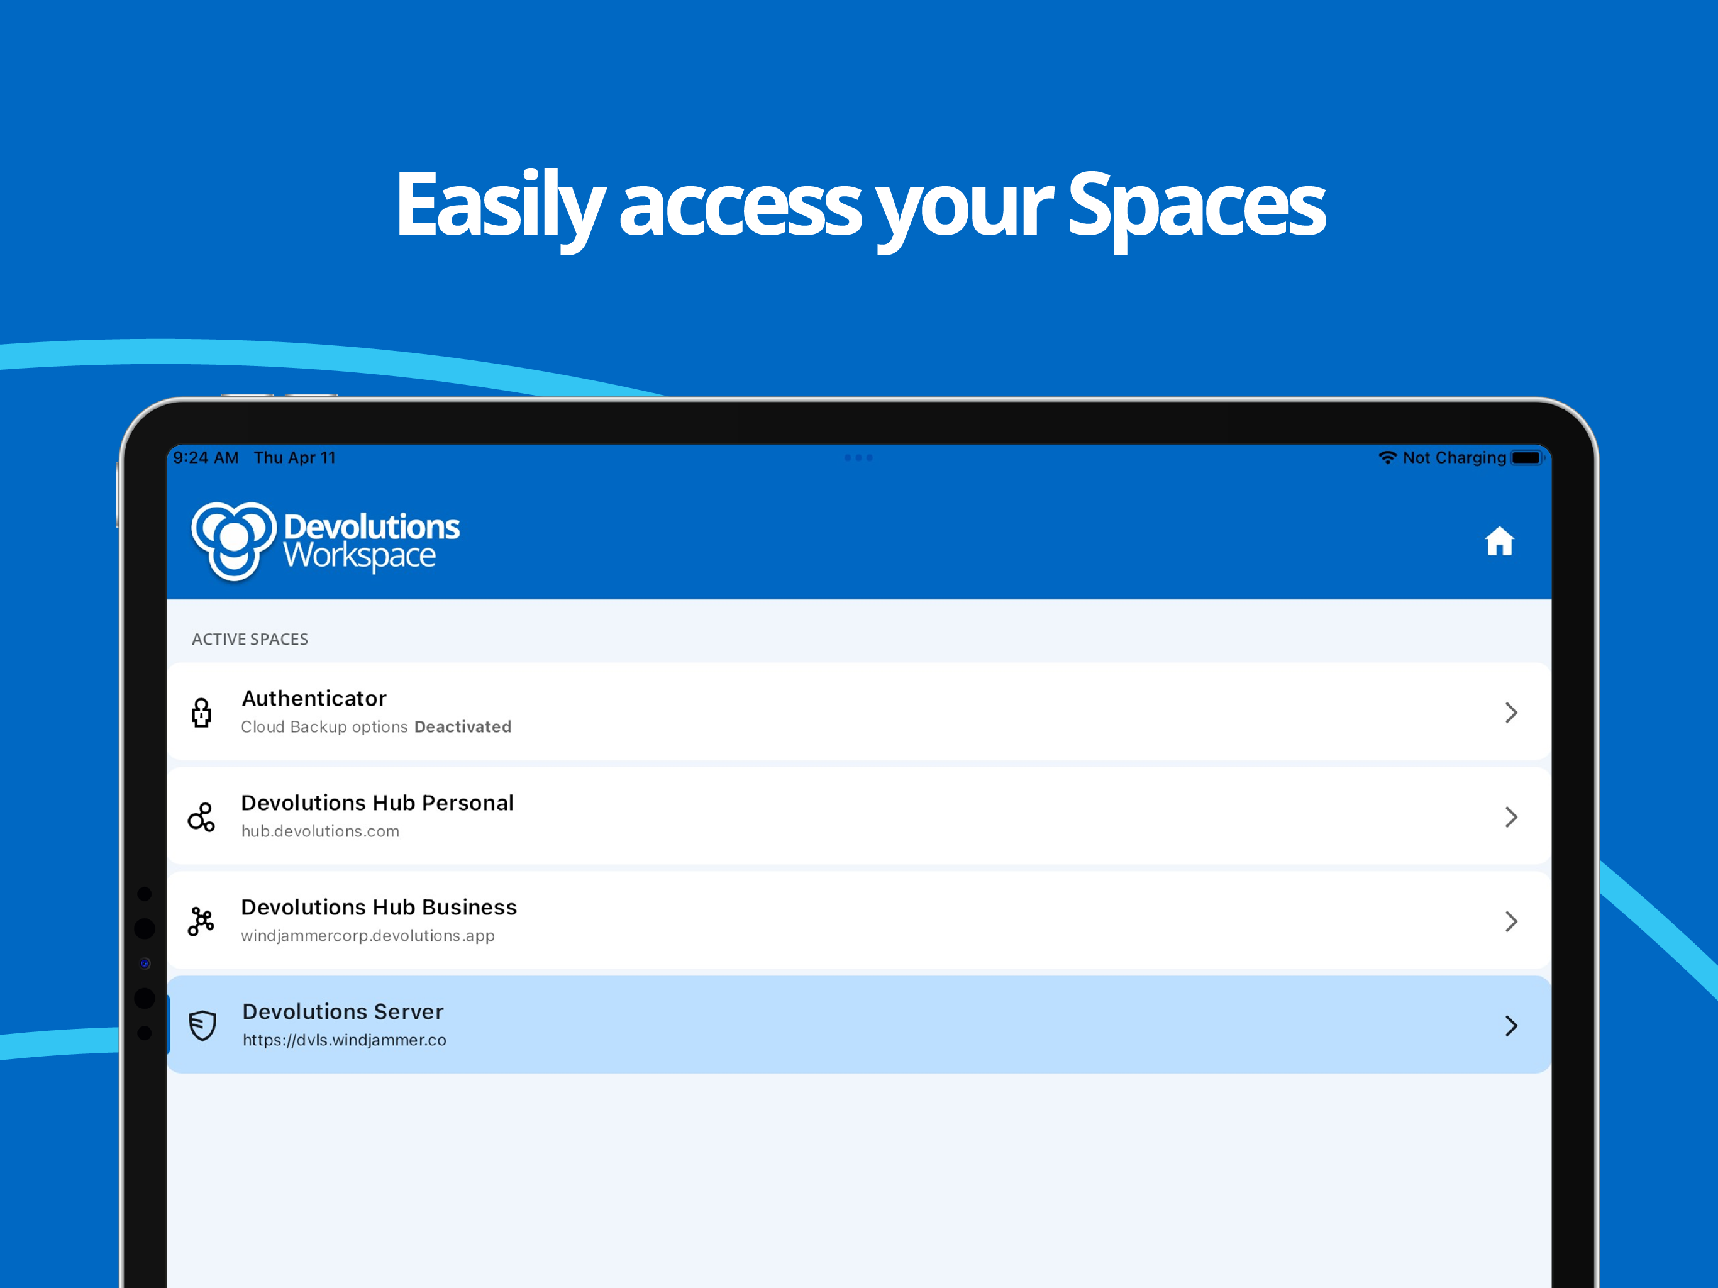Open Devolutions Server using right chevron
This screenshot has width=1718, height=1288.
click(x=1510, y=1025)
